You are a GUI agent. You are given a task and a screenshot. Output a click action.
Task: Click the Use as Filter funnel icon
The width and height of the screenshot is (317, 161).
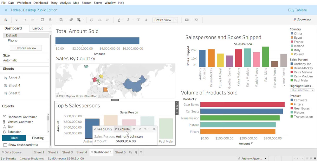click(177, 109)
